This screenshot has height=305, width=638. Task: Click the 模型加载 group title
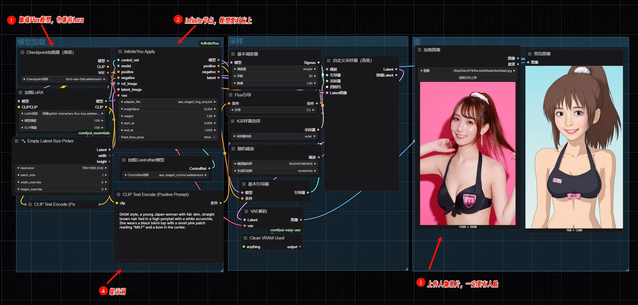tap(31, 42)
